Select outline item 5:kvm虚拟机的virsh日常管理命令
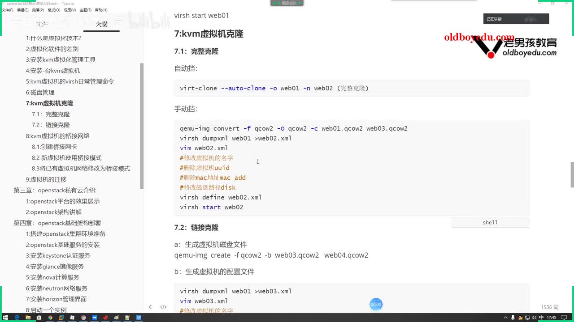 point(70,81)
